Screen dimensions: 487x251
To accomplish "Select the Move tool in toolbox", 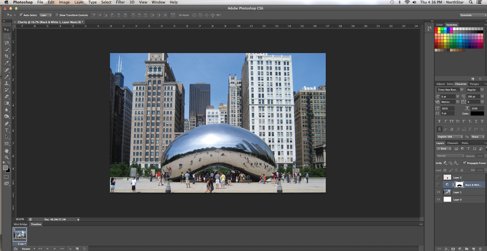I will coord(7,30).
